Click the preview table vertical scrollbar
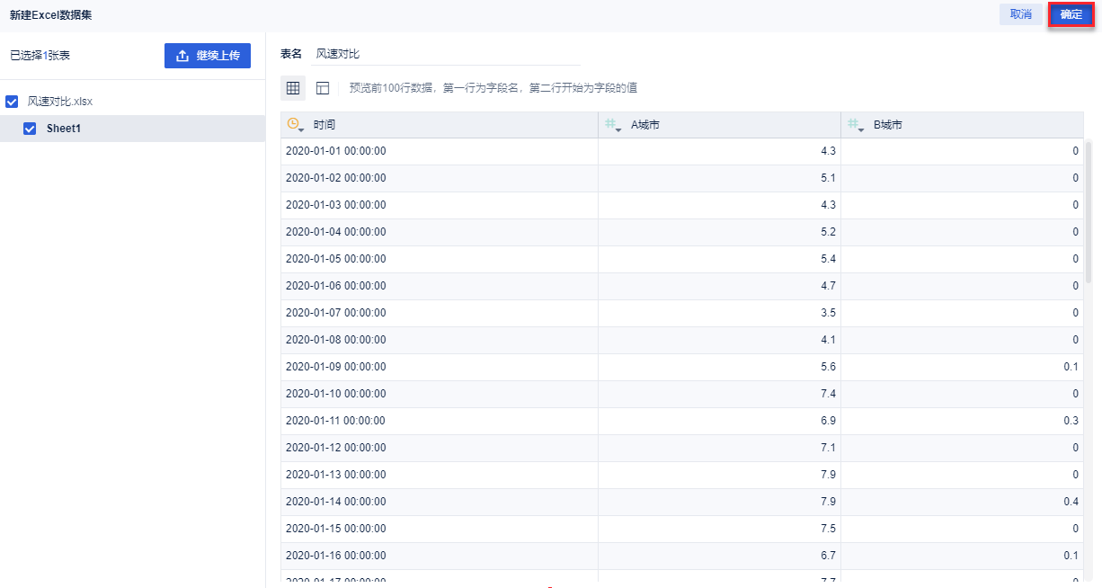The height and width of the screenshot is (588, 1102). 1089,211
